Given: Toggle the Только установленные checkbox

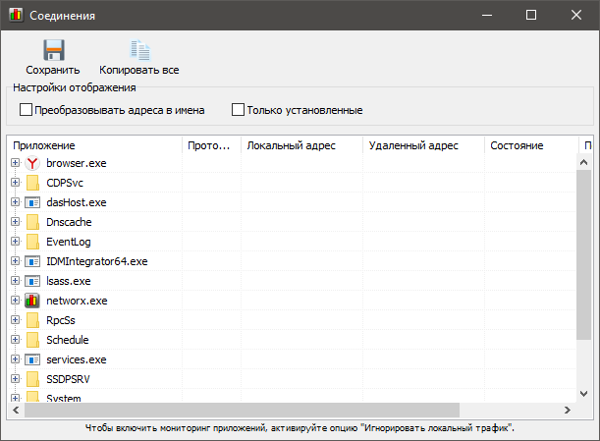Looking at the screenshot, I should [x=238, y=110].
